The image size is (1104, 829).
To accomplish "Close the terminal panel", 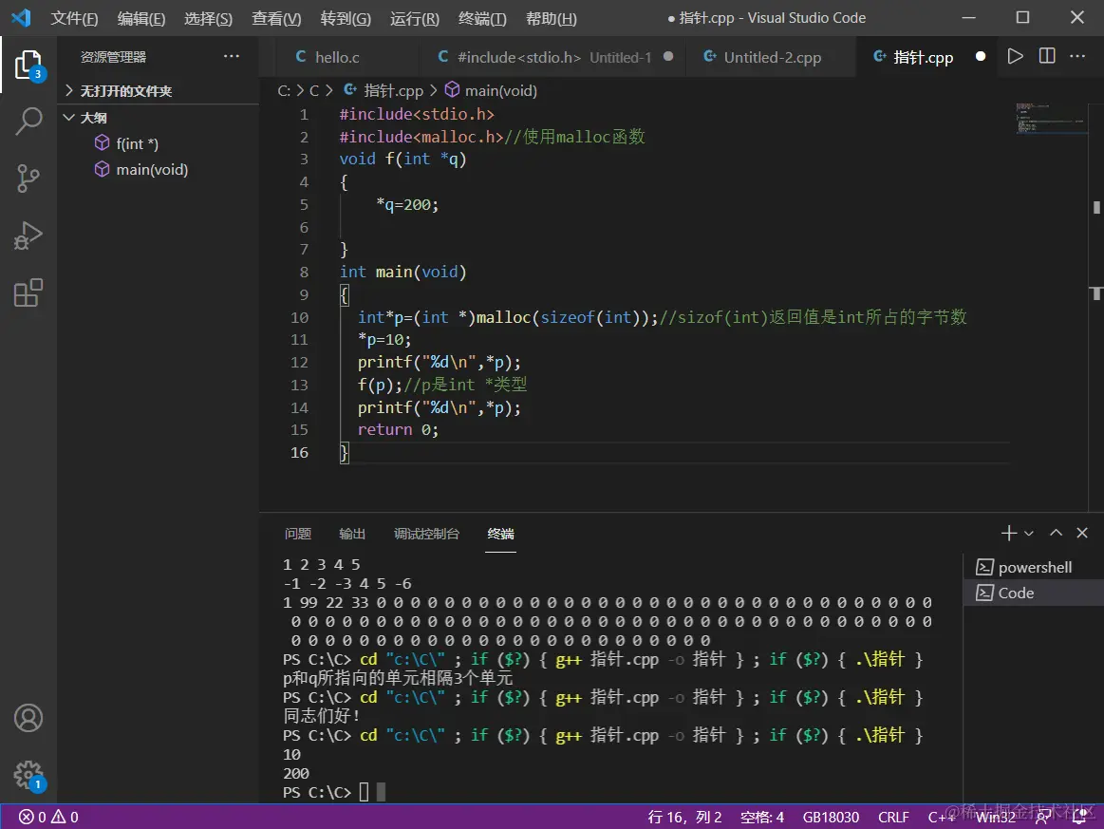I will click(1082, 533).
